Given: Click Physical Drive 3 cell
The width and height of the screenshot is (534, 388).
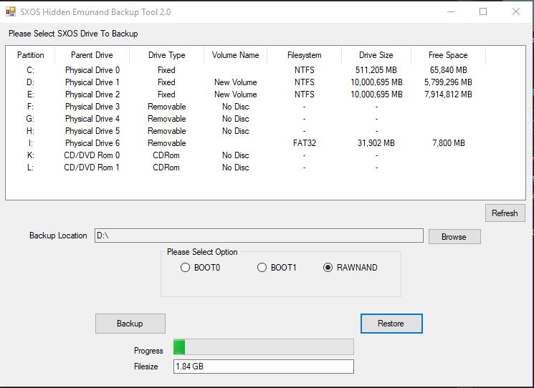Looking at the screenshot, I should pyautogui.click(x=92, y=107).
